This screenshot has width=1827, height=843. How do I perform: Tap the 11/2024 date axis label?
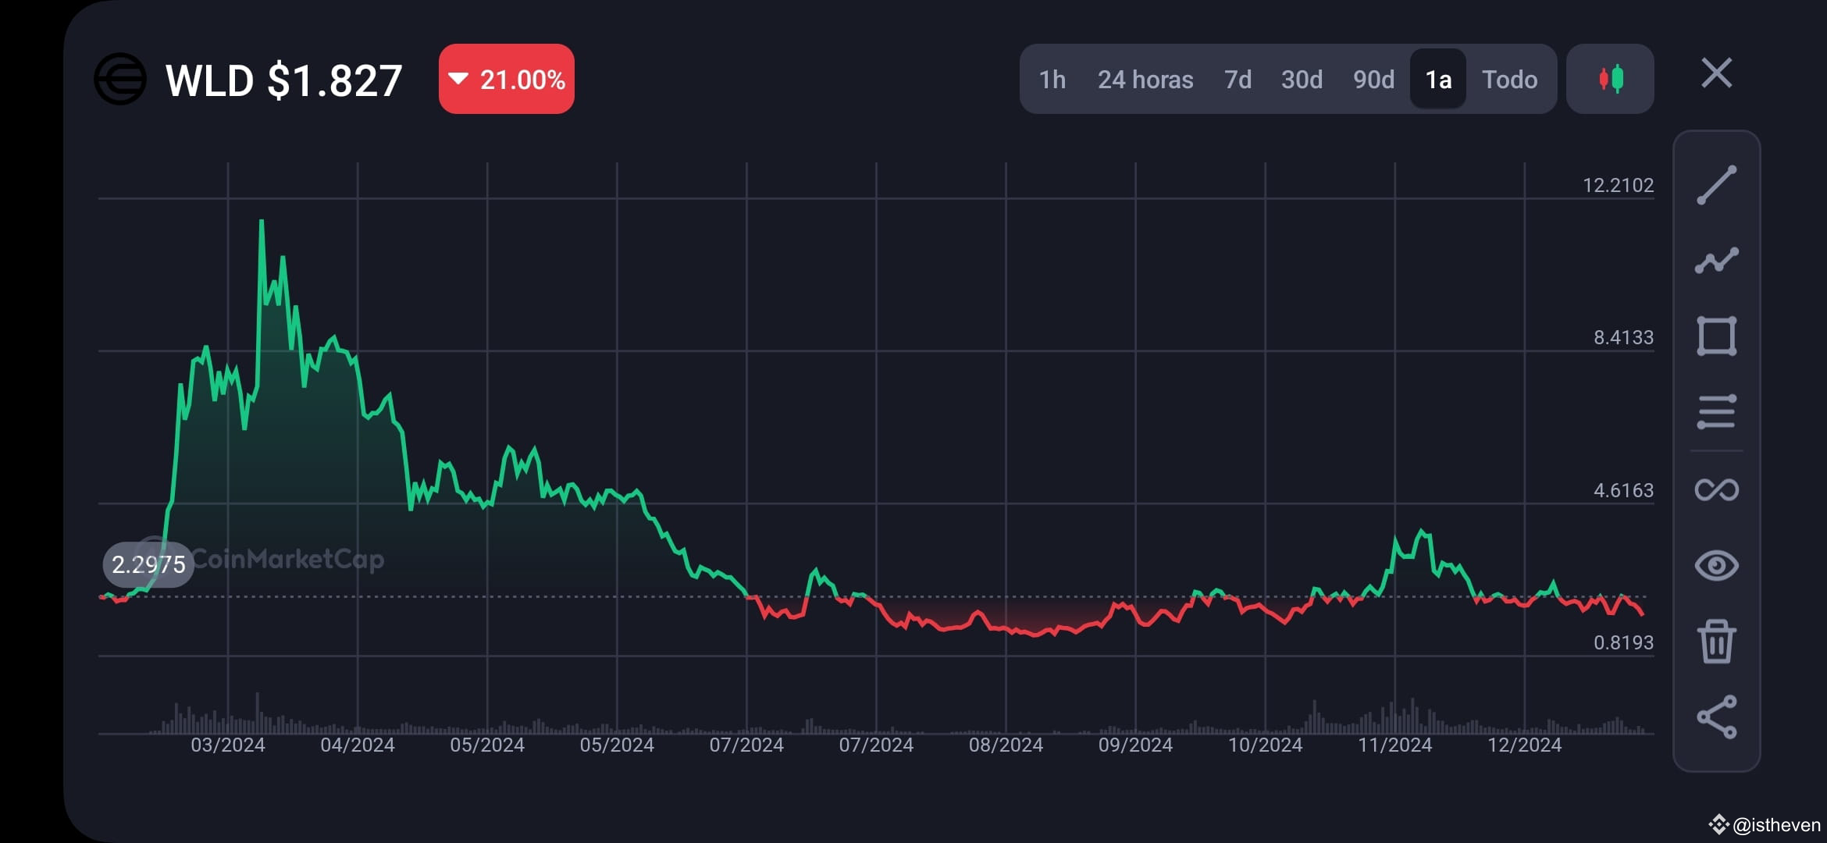[1394, 745]
